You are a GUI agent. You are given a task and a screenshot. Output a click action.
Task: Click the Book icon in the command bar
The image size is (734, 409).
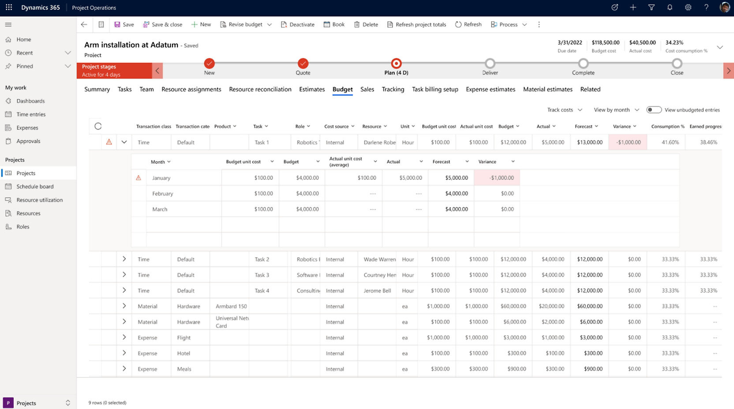[x=326, y=25]
